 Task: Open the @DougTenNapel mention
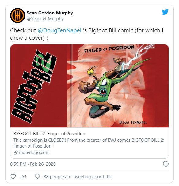click(59, 30)
